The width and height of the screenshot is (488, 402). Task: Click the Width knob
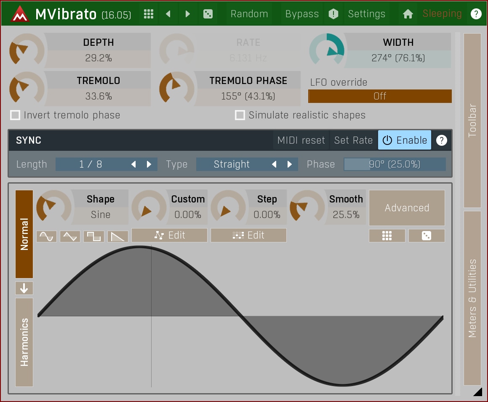[x=327, y=50]
